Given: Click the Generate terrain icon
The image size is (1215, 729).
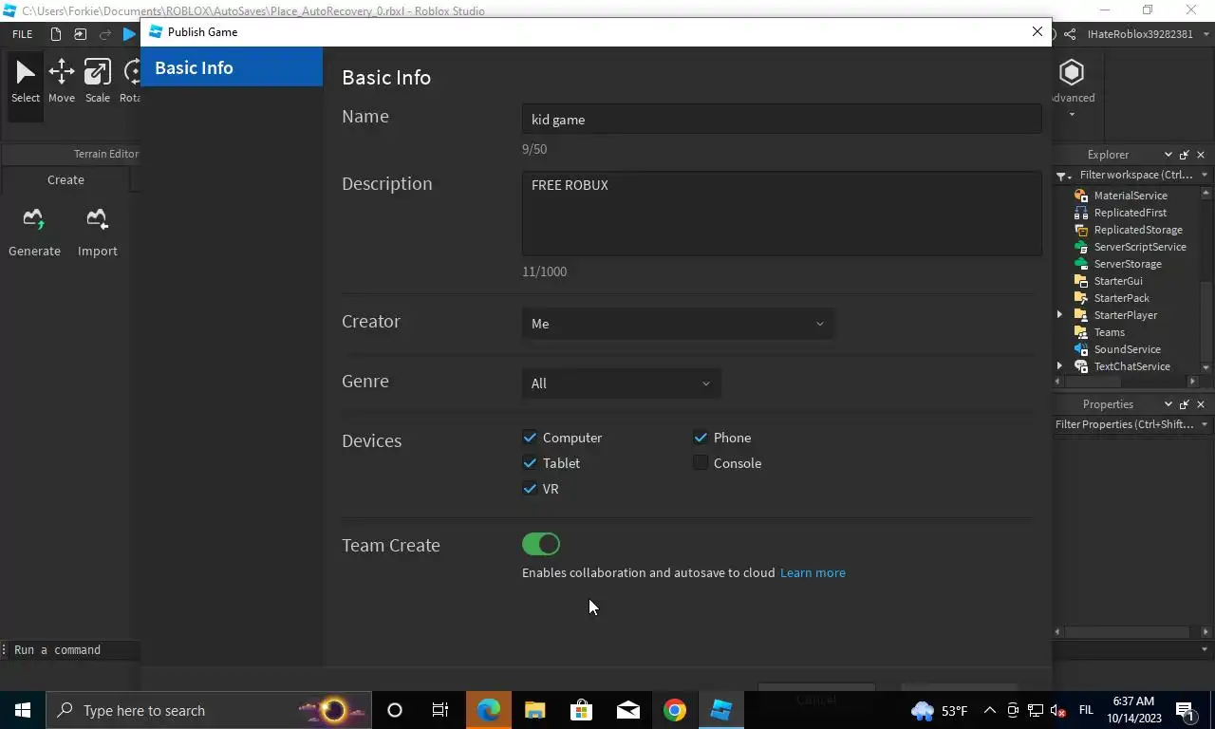Looking at the screenshot, I should click(34, 219).
